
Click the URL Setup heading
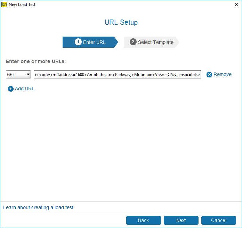pos(121,22)
